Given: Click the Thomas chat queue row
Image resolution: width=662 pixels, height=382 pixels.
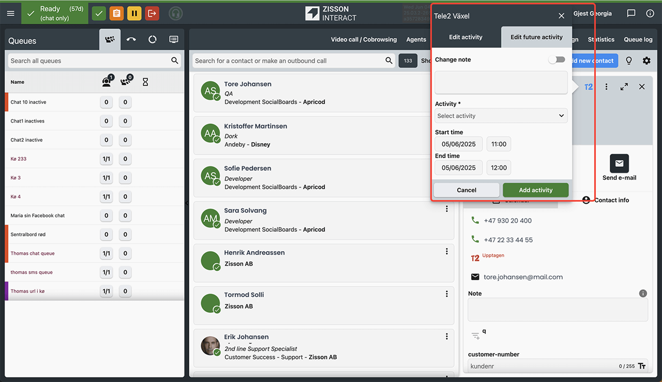Looking at the screenshot, I should (95, 253).
